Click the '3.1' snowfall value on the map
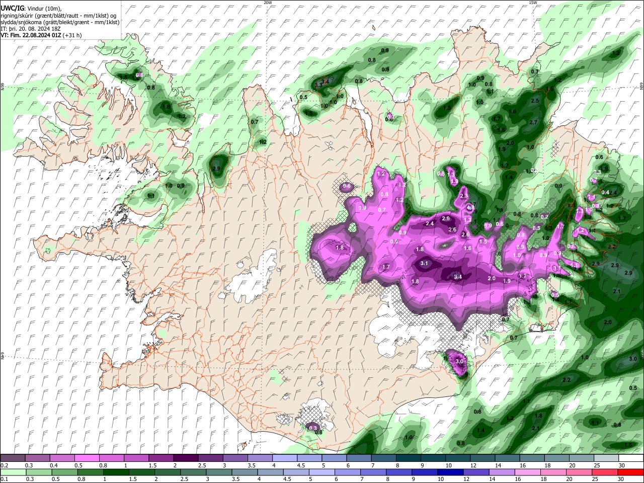This screenshot has height=483, width=644. coord(424,263)
